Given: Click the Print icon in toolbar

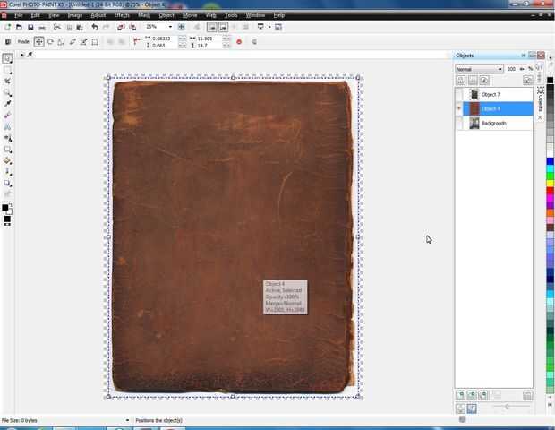Looking at the screenshot, I should coord(42,27).
